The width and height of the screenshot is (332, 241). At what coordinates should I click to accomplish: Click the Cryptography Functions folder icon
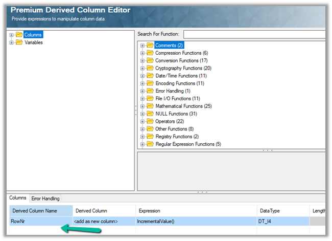(150, 68)
